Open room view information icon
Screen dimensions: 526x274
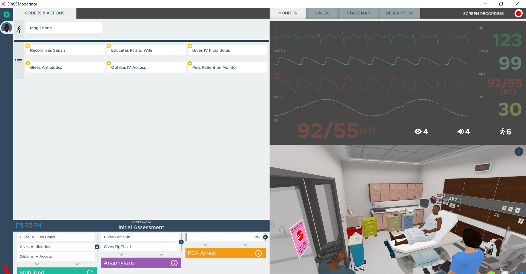click(x=519, y=152)
